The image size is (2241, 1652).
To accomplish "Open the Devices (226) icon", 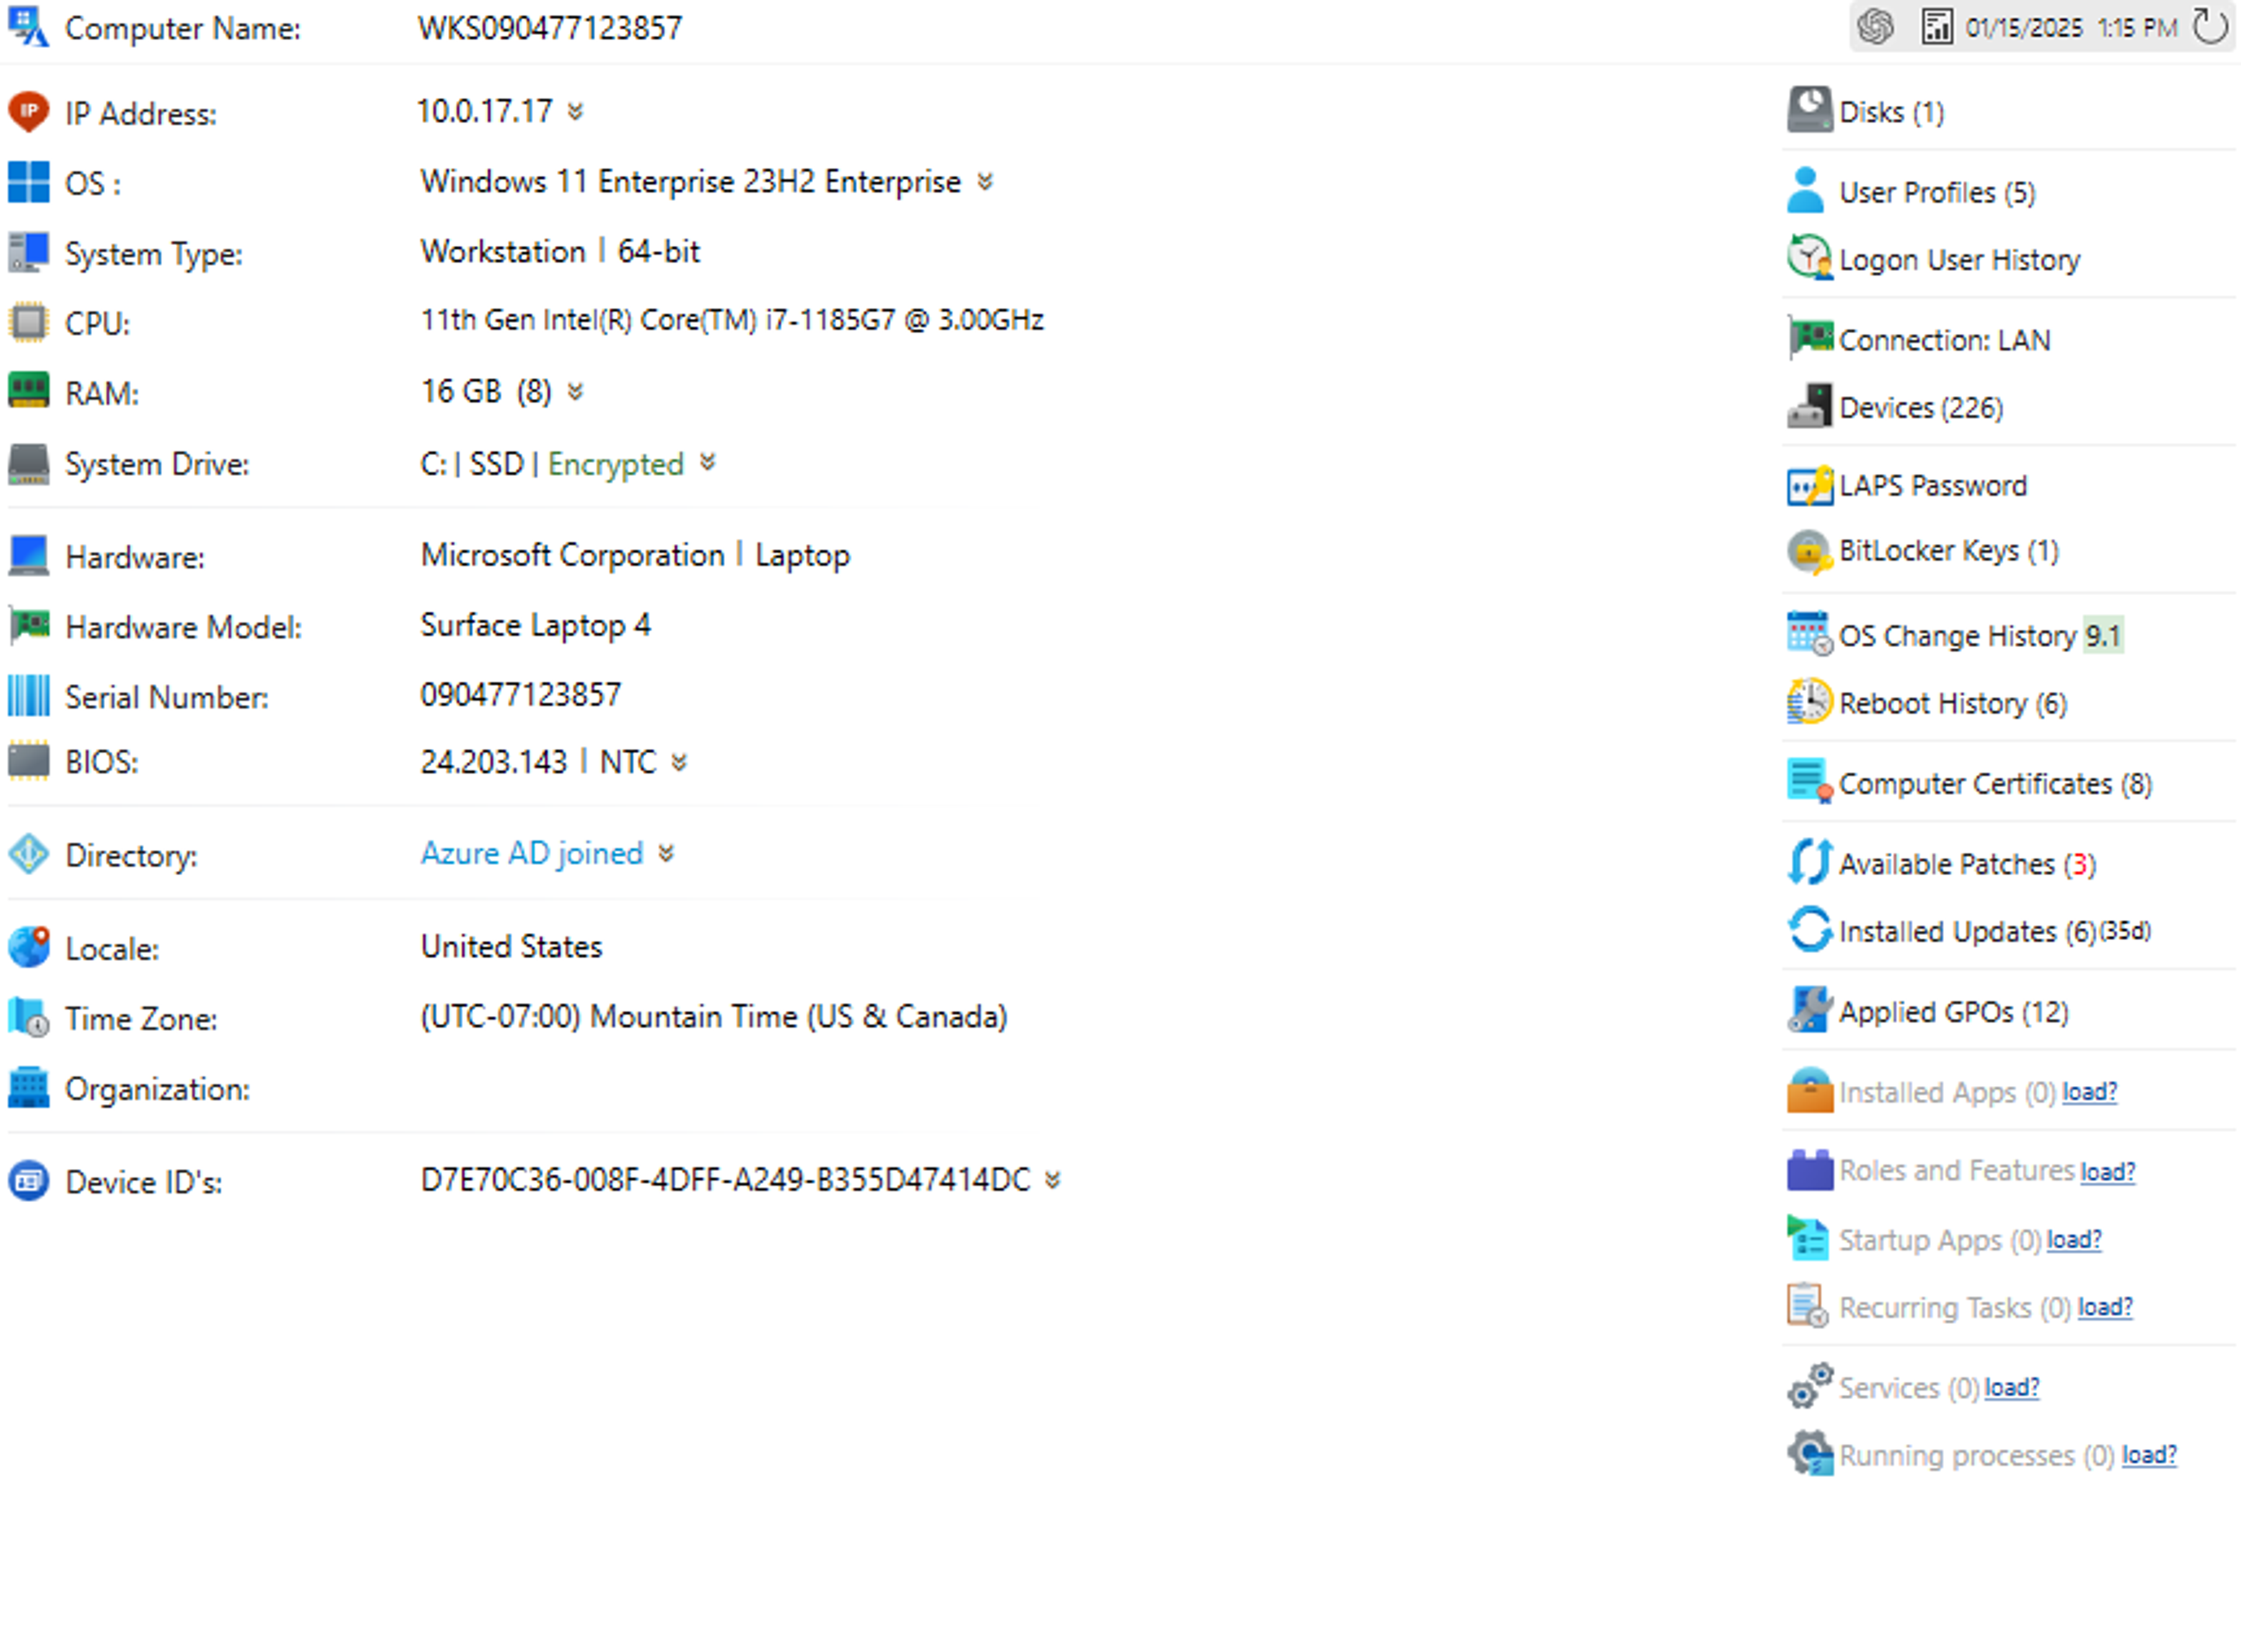I will (1809, 407).
